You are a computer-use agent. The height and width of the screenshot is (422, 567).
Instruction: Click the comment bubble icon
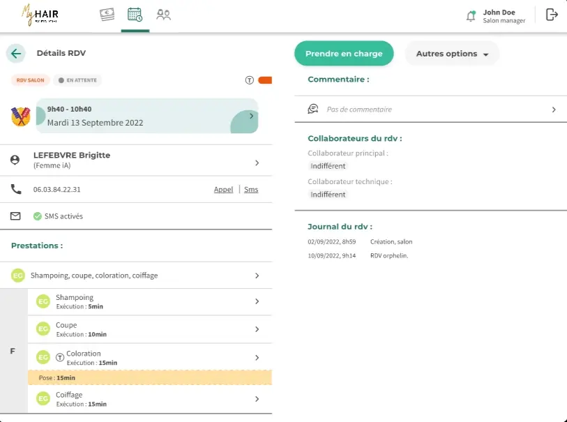(313, 110)
